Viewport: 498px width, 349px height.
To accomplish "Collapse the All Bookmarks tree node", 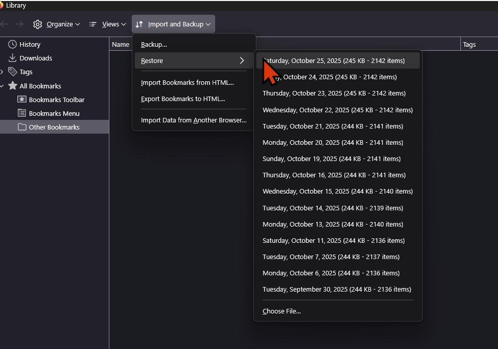I will [2, 86].
